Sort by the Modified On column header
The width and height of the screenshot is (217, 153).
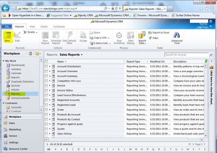[x=157, y=62]
